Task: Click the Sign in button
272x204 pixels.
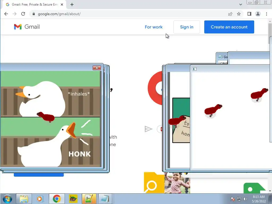Action: (187, 27)
